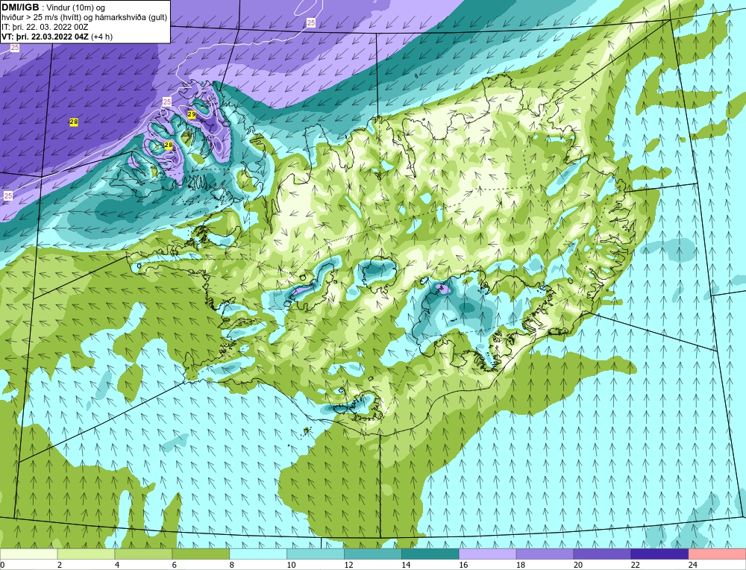The image size is (746, 570).
Task: Click the legend scale number 12
Action: (x=348, y=565)
